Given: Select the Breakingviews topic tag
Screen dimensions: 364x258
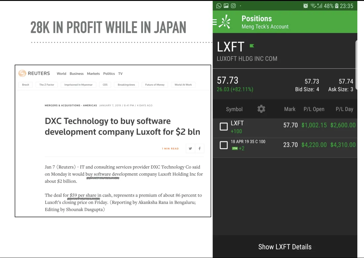Looking at the screenshot, I should (x=126, y=85).
